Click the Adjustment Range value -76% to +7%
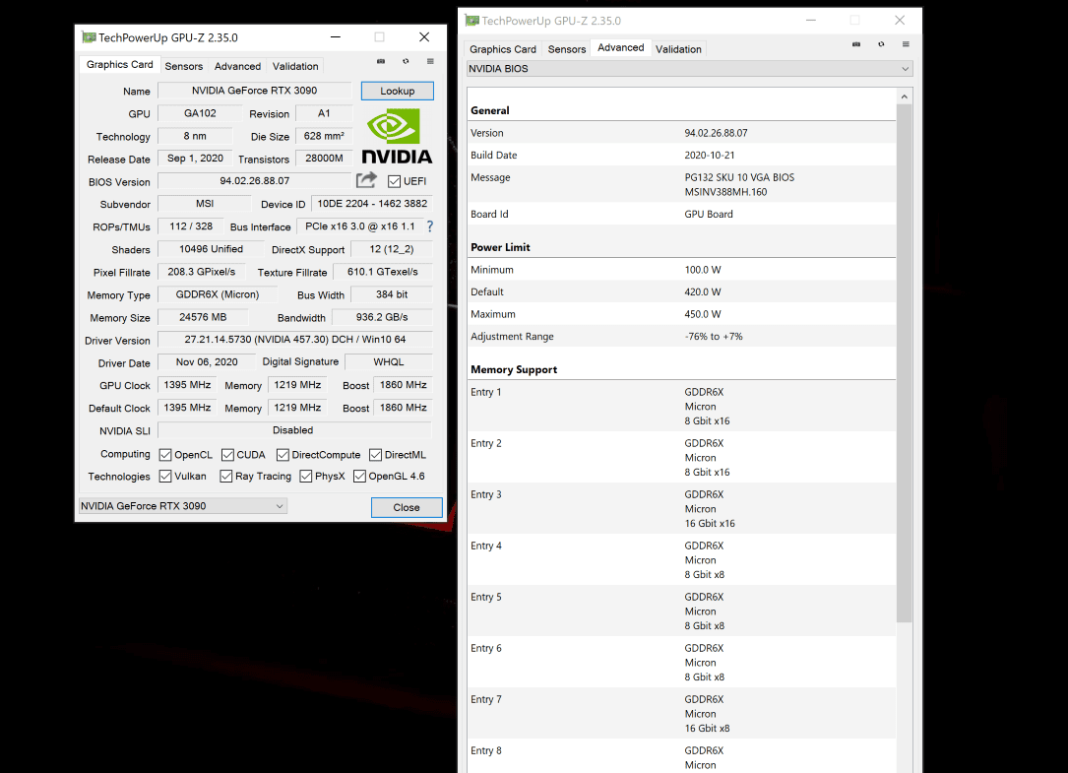 pyautogui.click(x=714, y=336)
